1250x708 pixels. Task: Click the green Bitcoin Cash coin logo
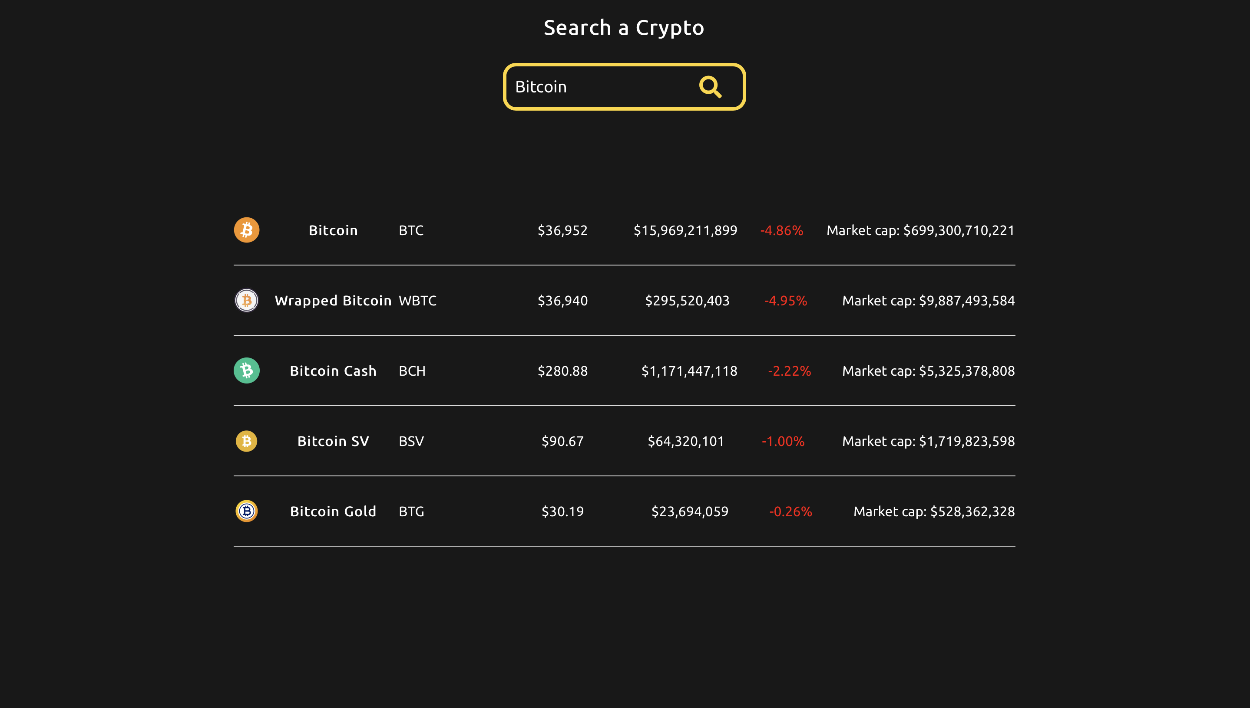click(x=247, y=370)
